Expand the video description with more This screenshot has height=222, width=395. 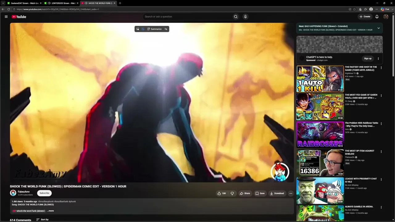(x=50, y=211)
